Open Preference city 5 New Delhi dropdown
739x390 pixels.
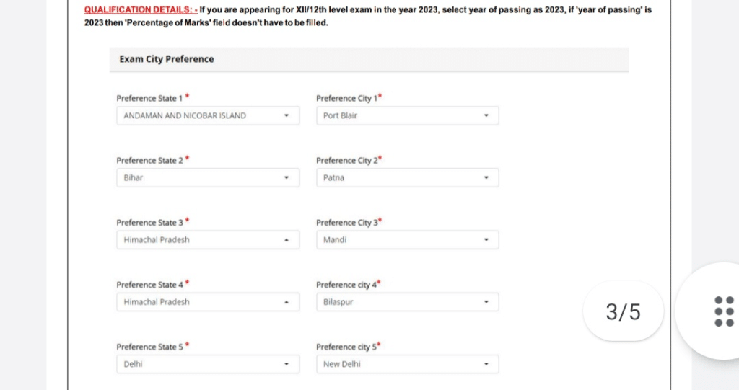point(407,364)
